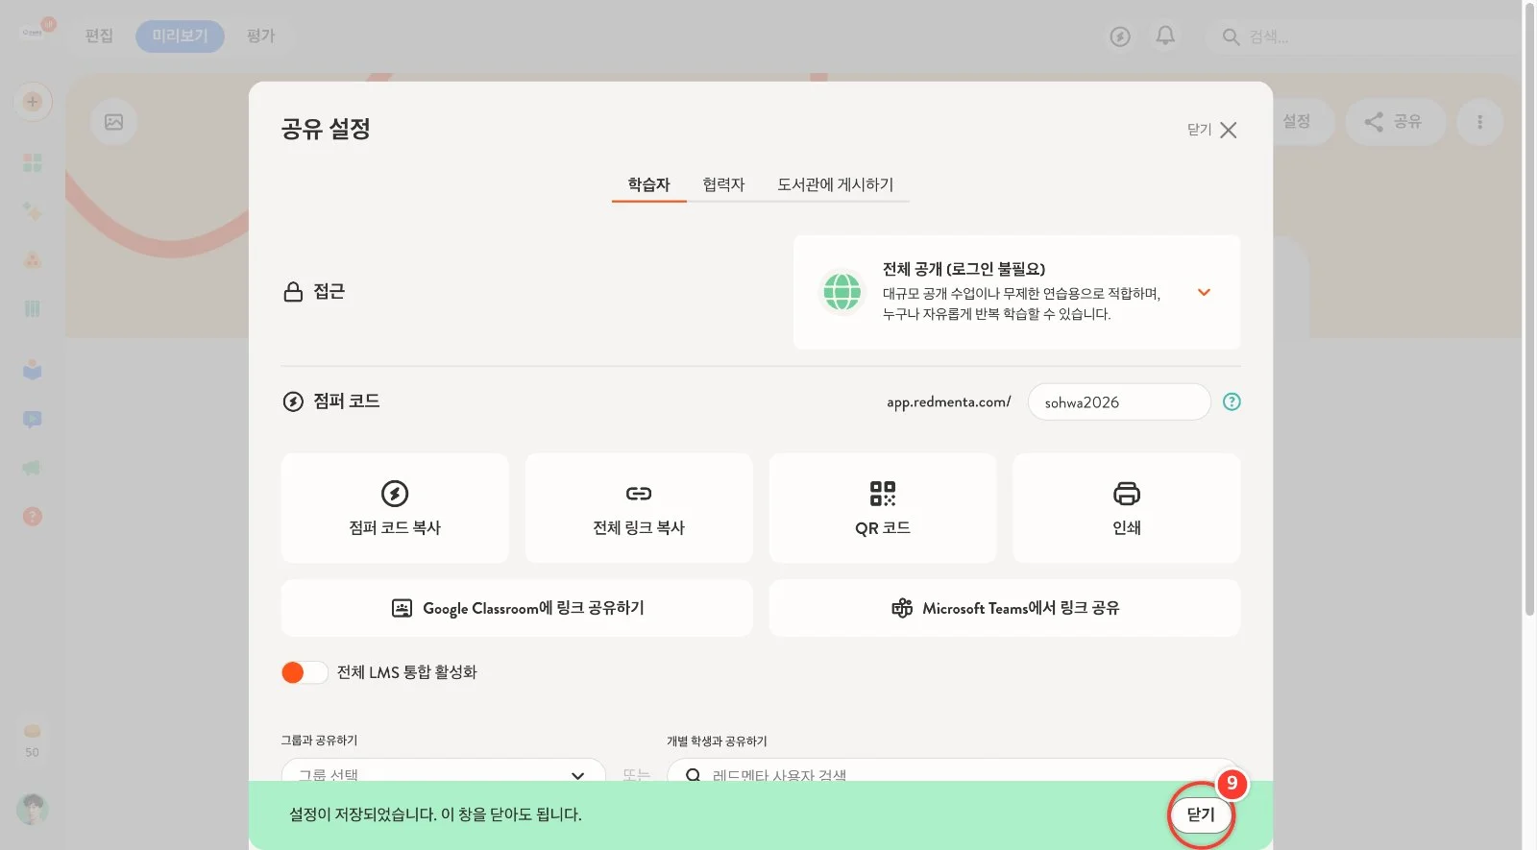Image resolution: width=1537 pixels, height=850 pixels.
Task: Share link in Microsoft Teams
Action: pyautogui.click(x=1005, y=608)
